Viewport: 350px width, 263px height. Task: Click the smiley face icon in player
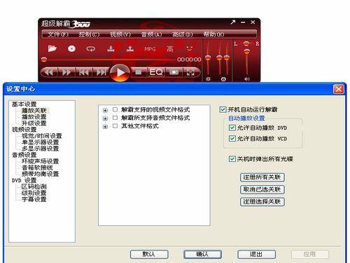pos(189,48)
